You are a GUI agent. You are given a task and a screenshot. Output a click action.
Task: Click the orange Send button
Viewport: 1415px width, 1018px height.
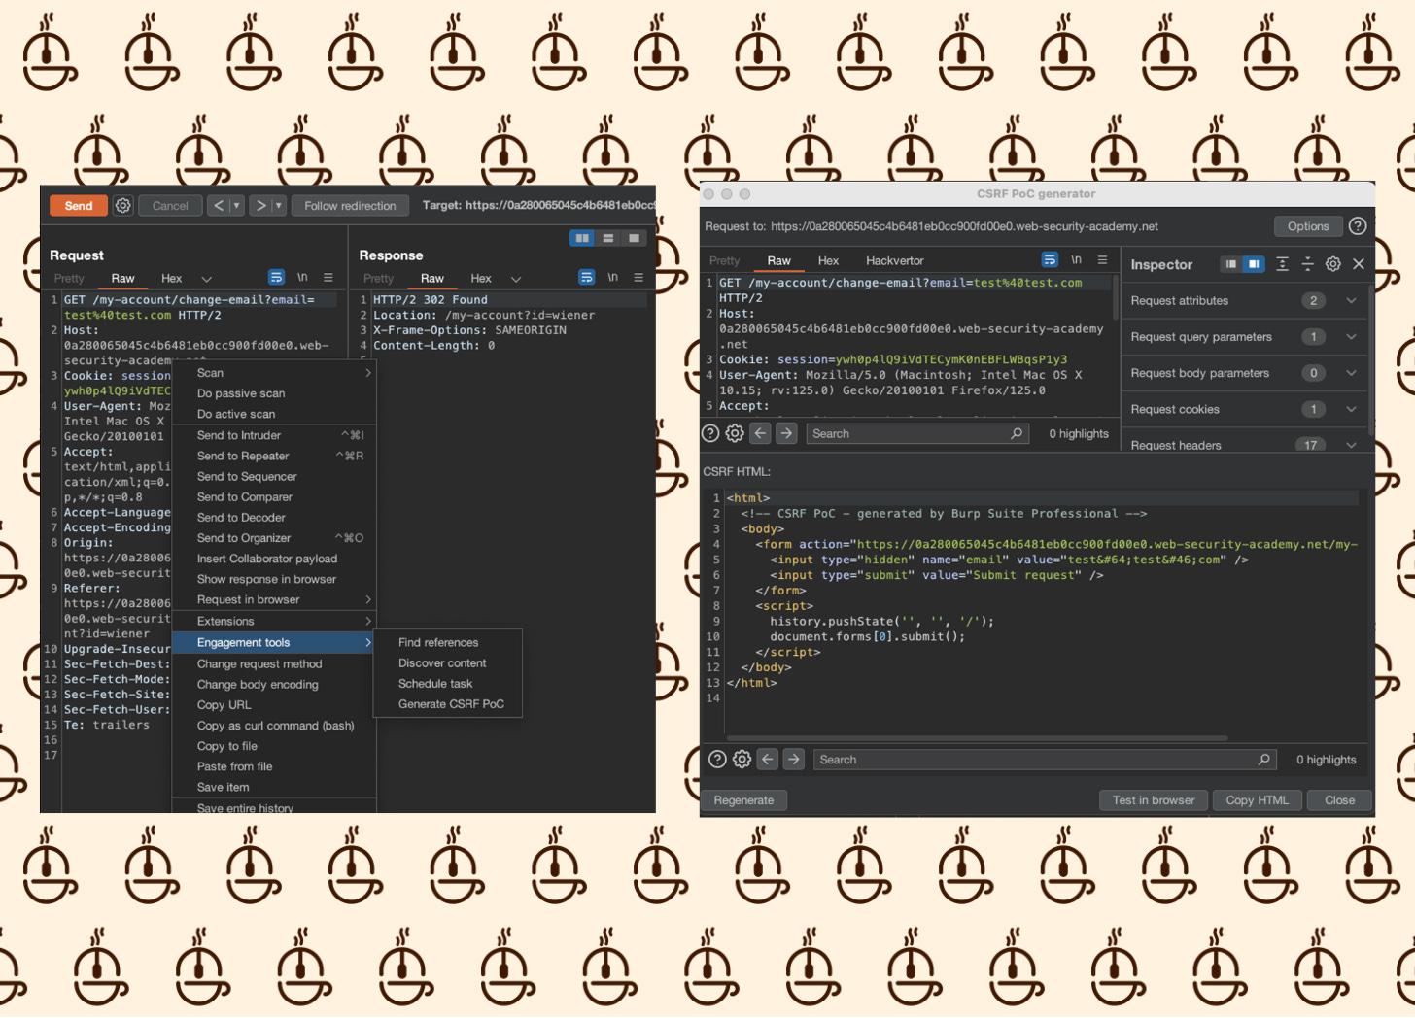point(79,206)
